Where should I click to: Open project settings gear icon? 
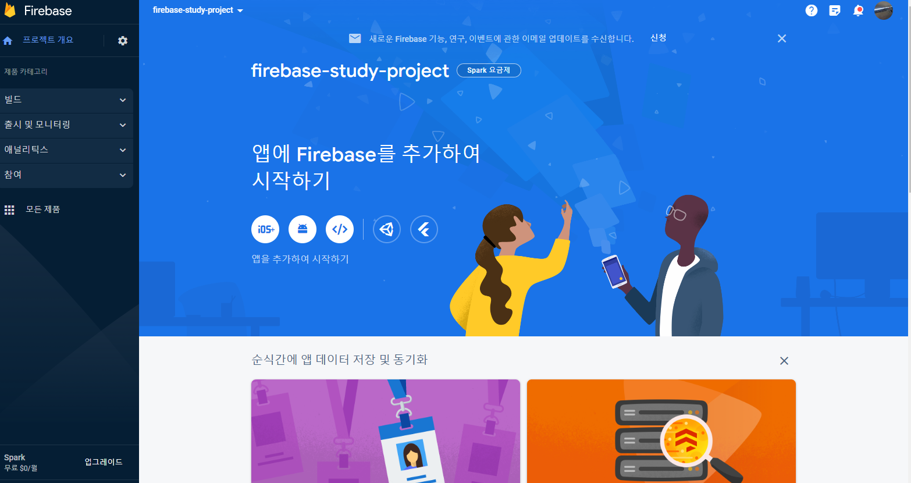coord(123,41)
